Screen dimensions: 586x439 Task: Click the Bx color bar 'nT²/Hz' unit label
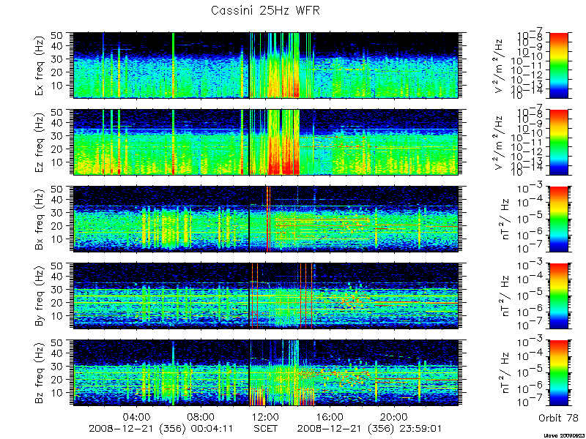click(505, 219)
